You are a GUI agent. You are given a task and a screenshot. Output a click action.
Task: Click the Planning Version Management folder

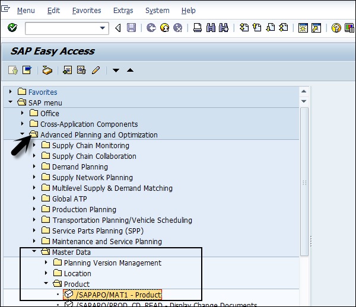coord(112,263)
